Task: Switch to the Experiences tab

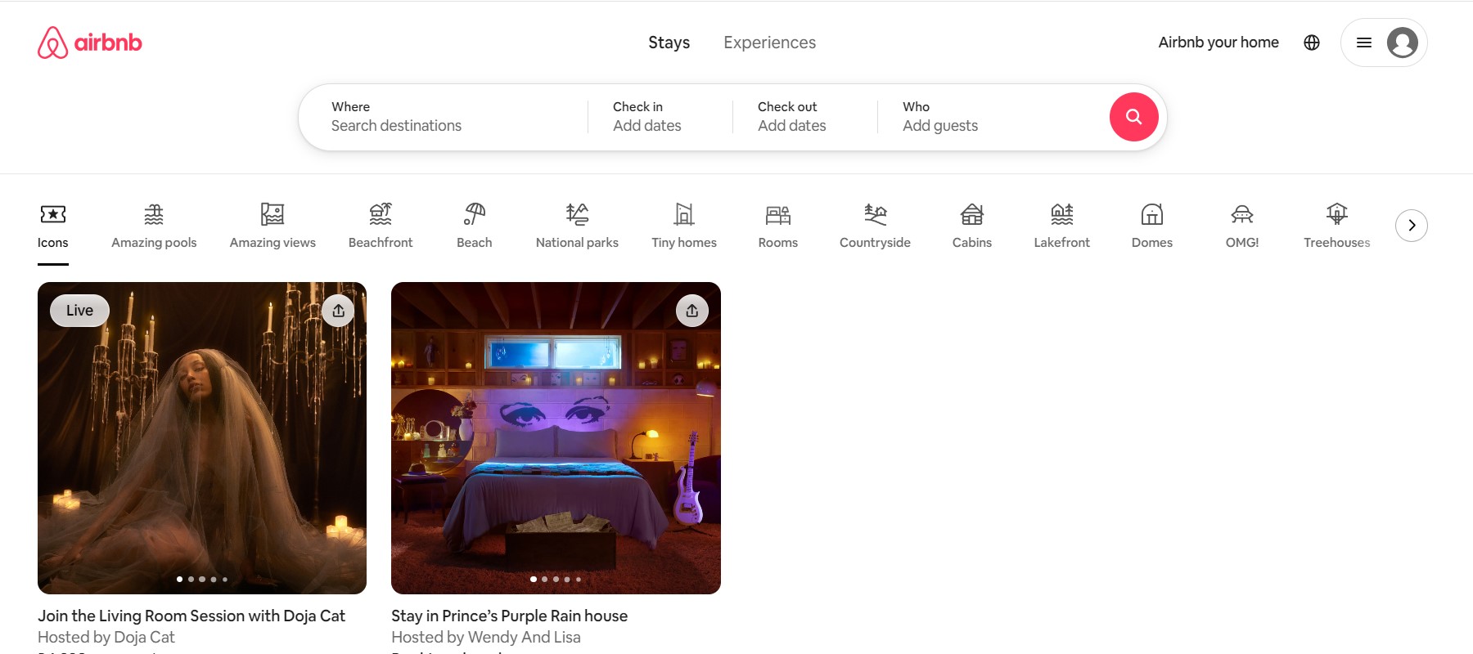Action: coord(768,42)
